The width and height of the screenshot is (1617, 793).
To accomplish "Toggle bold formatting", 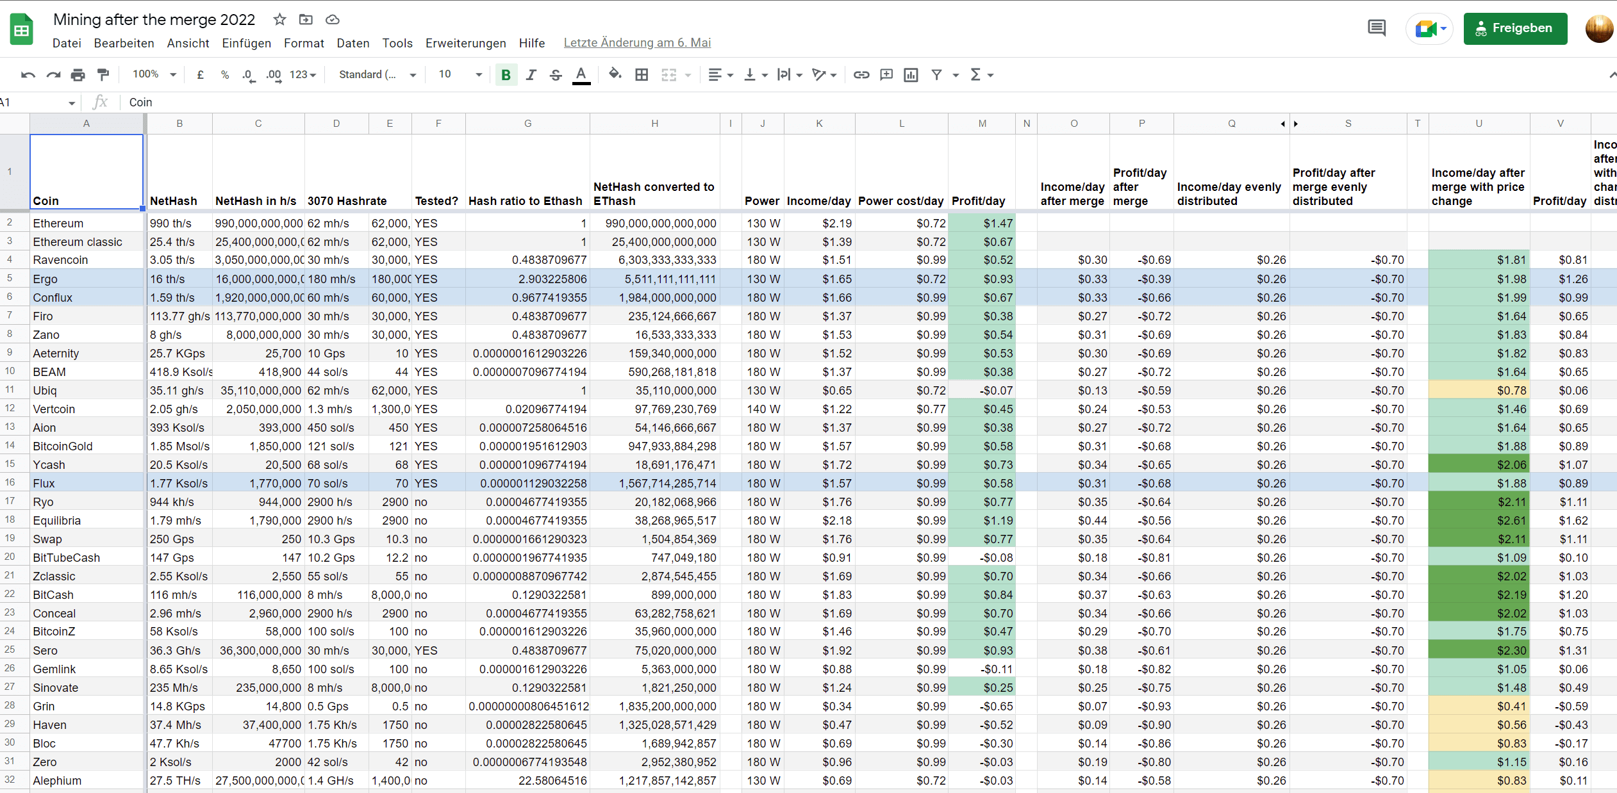I will pyautogui.click(x=506, y=75).
